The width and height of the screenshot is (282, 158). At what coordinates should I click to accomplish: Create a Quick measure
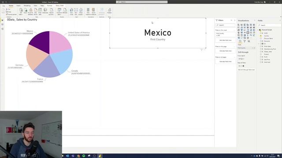[93, 11]
